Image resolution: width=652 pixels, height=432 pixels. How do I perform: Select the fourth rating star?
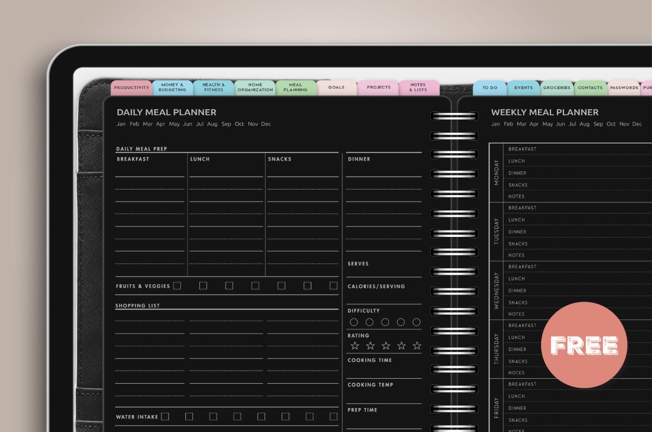[x=402, y=346]
